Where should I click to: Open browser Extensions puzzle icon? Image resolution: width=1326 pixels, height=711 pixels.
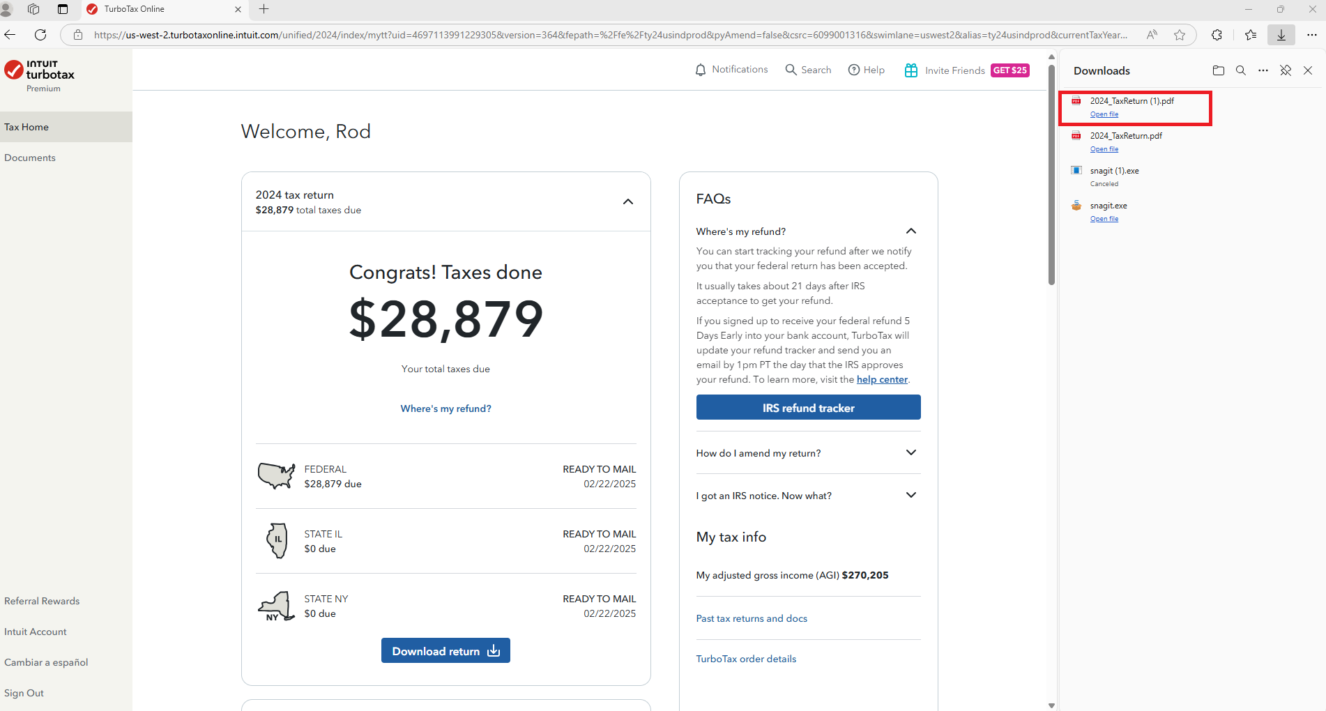tap(1217, 35)
